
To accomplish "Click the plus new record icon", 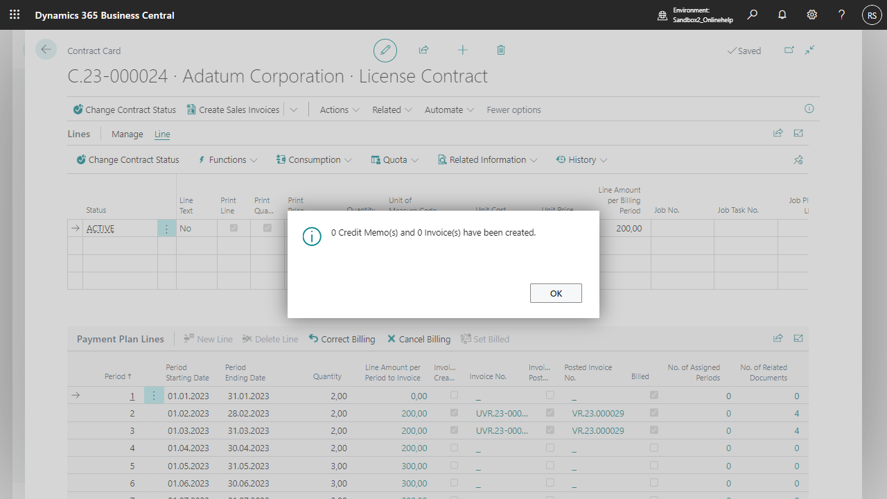I will (463, 50).
